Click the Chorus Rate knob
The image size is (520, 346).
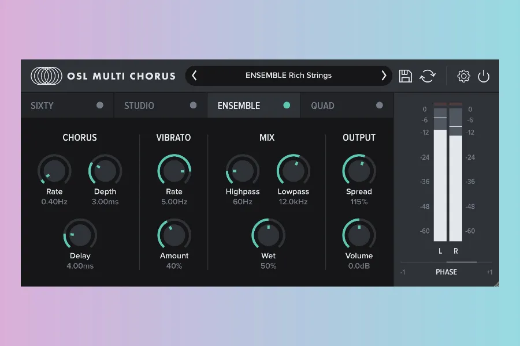point(54,171)
